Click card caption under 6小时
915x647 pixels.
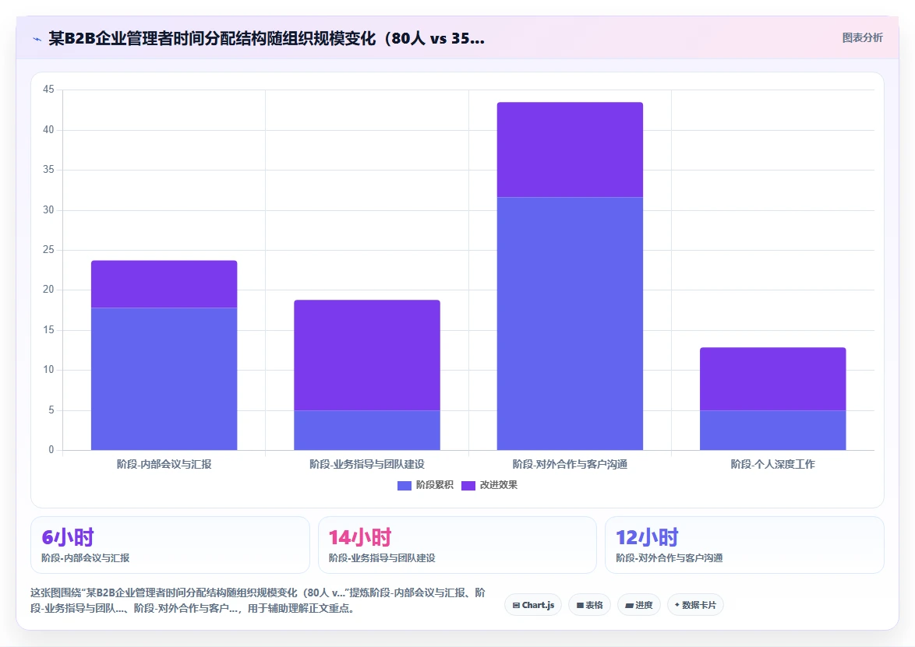(85, 557)
